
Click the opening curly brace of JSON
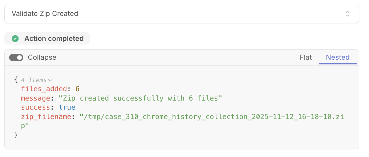click(16, 80)
